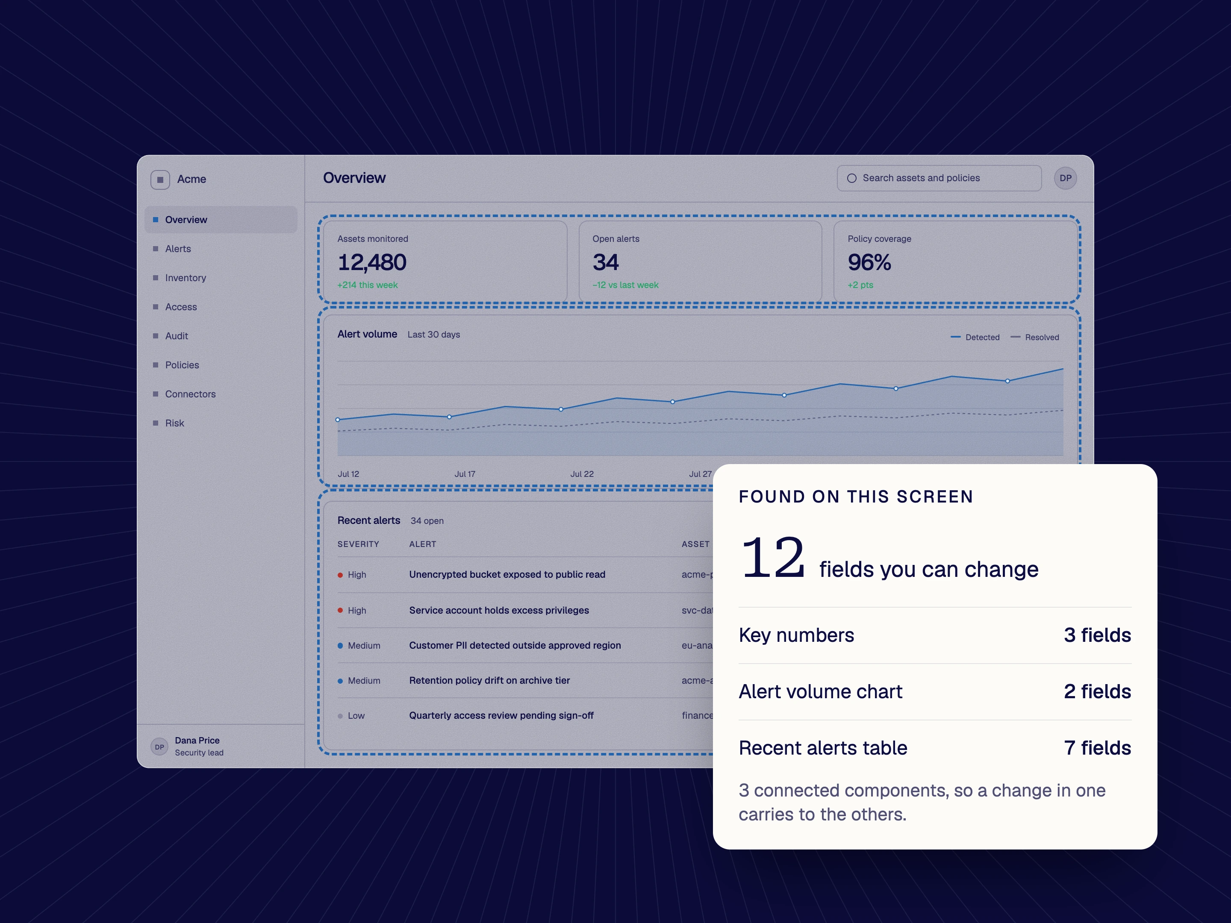Click red severity dot on Unencrypted bucket row

(x=340, y=575)
